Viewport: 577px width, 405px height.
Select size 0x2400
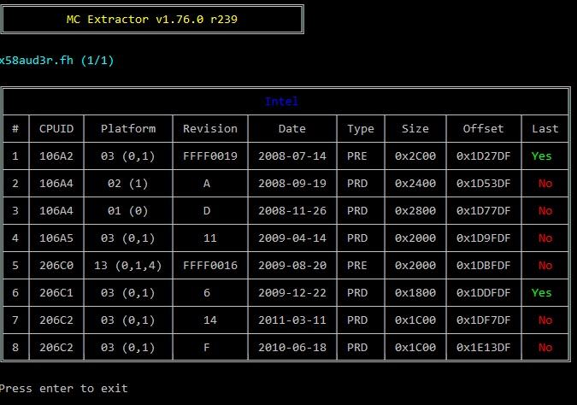click(x=415, y=183)
